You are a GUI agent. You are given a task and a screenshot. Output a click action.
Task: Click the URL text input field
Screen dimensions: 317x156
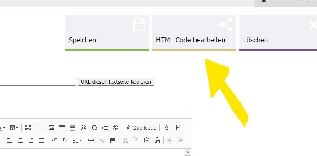[38, 82]
